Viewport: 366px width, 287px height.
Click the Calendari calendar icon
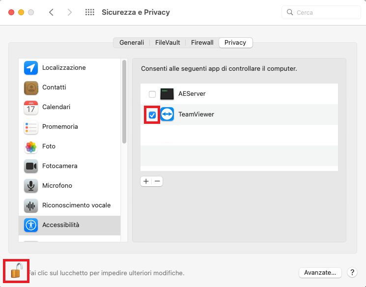31,108
